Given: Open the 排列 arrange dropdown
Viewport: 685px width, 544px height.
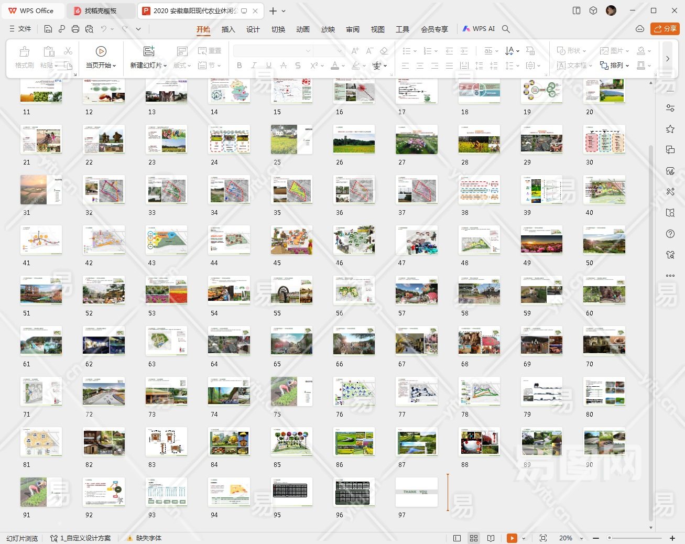Looking at the screenshot, I should pos(615,66).
